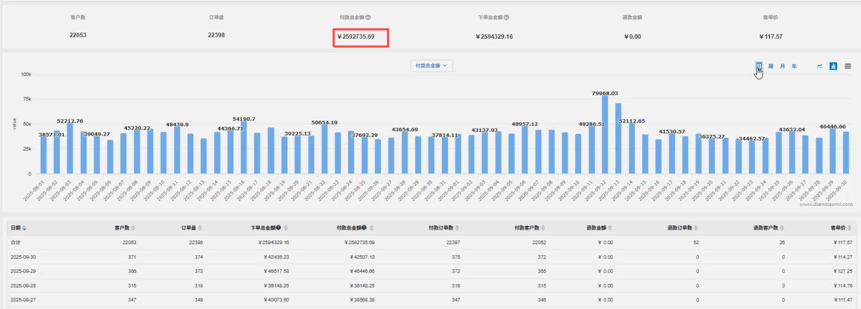Click the 2025-09-28 row date cell
This screenshot has height=309, width=861.
[x=23, y=286]
